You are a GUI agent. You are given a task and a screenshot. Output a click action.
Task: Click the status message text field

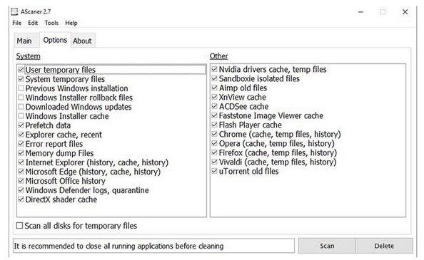click(153, 246)
